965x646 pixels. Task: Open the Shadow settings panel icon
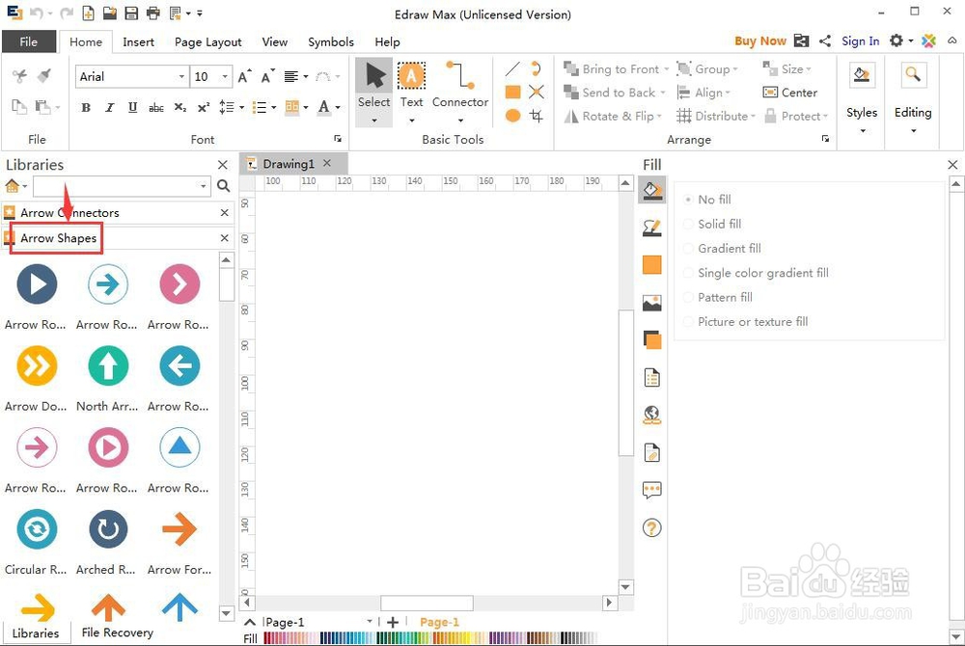pyautogui.click(x=651, y=340)
